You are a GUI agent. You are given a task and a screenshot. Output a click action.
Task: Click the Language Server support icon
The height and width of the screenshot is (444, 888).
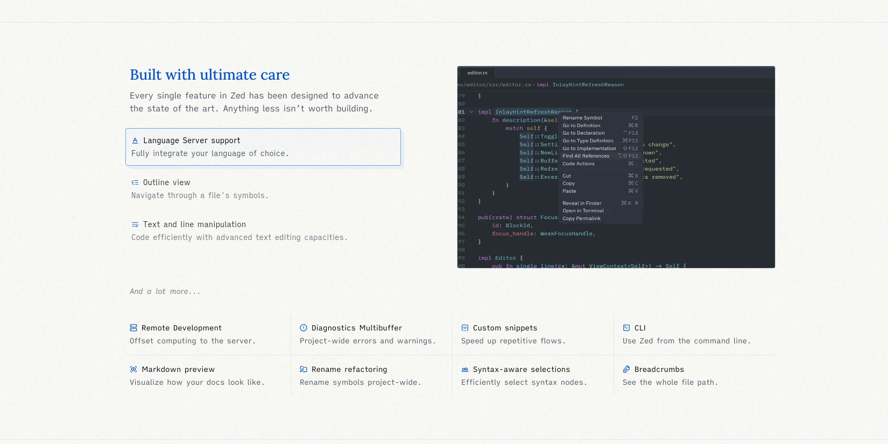[135, 140]
